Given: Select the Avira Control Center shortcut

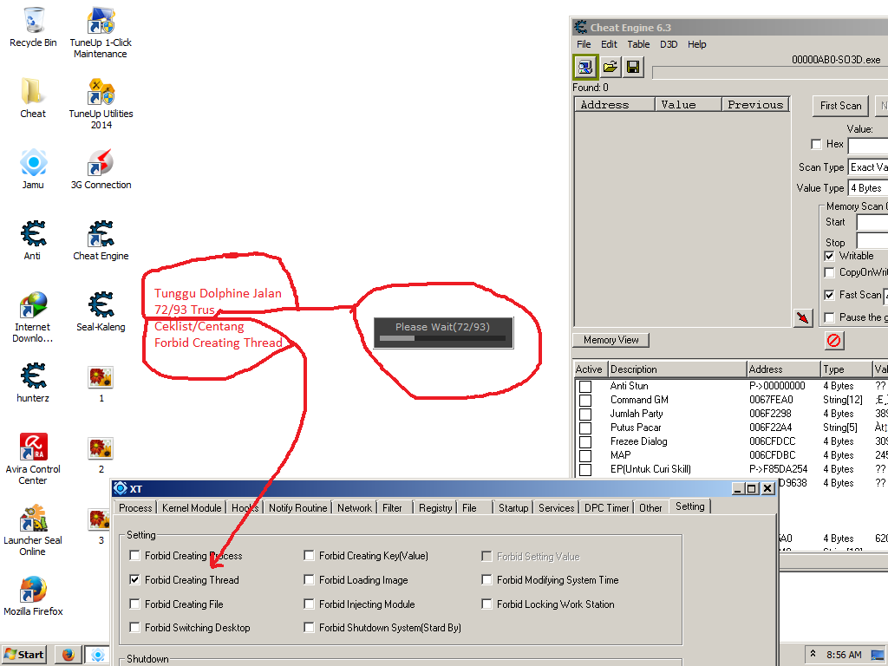Looking at the screenshot, I should pyautogui.click(x=33, y=460).
